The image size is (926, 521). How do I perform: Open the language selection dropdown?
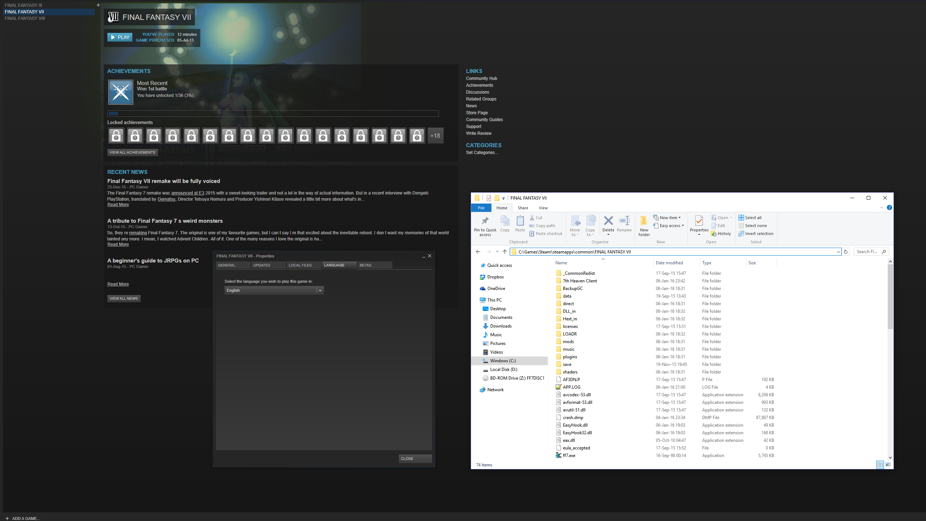274,290
